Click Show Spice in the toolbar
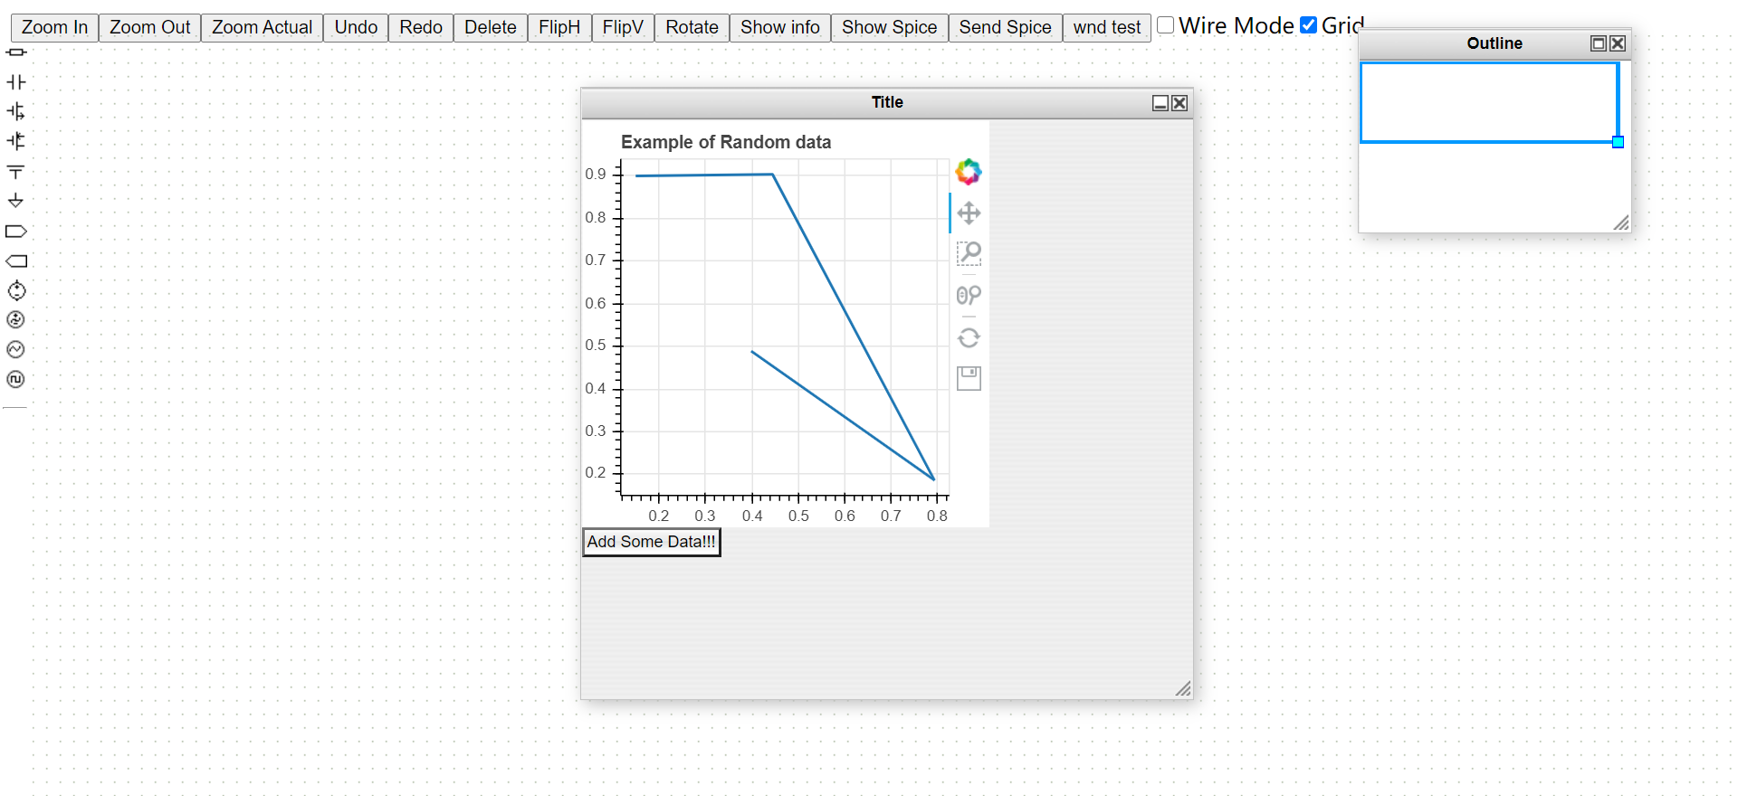 click(x=889, y=27)
